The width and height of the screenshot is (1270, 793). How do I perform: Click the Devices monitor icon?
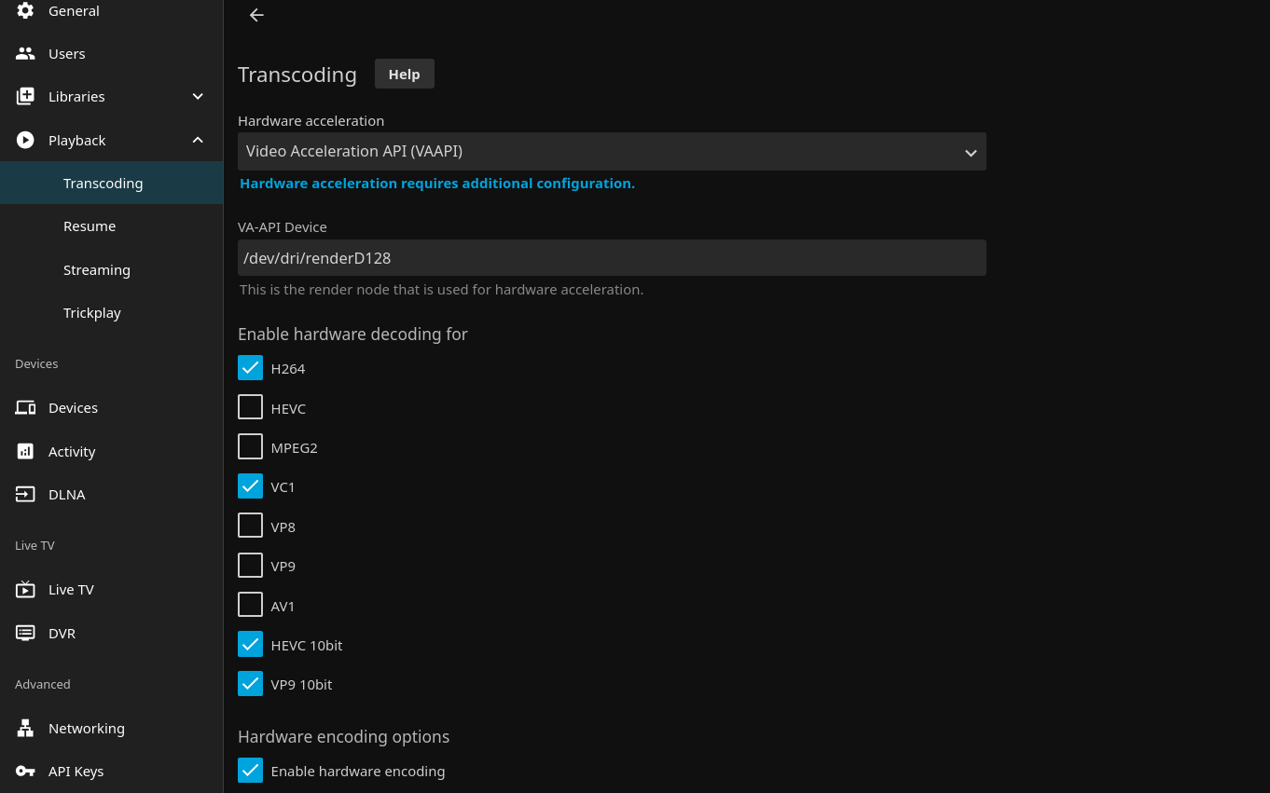(x=25, y=408)
